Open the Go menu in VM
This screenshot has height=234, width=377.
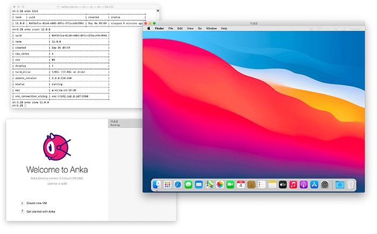point(200,29)
